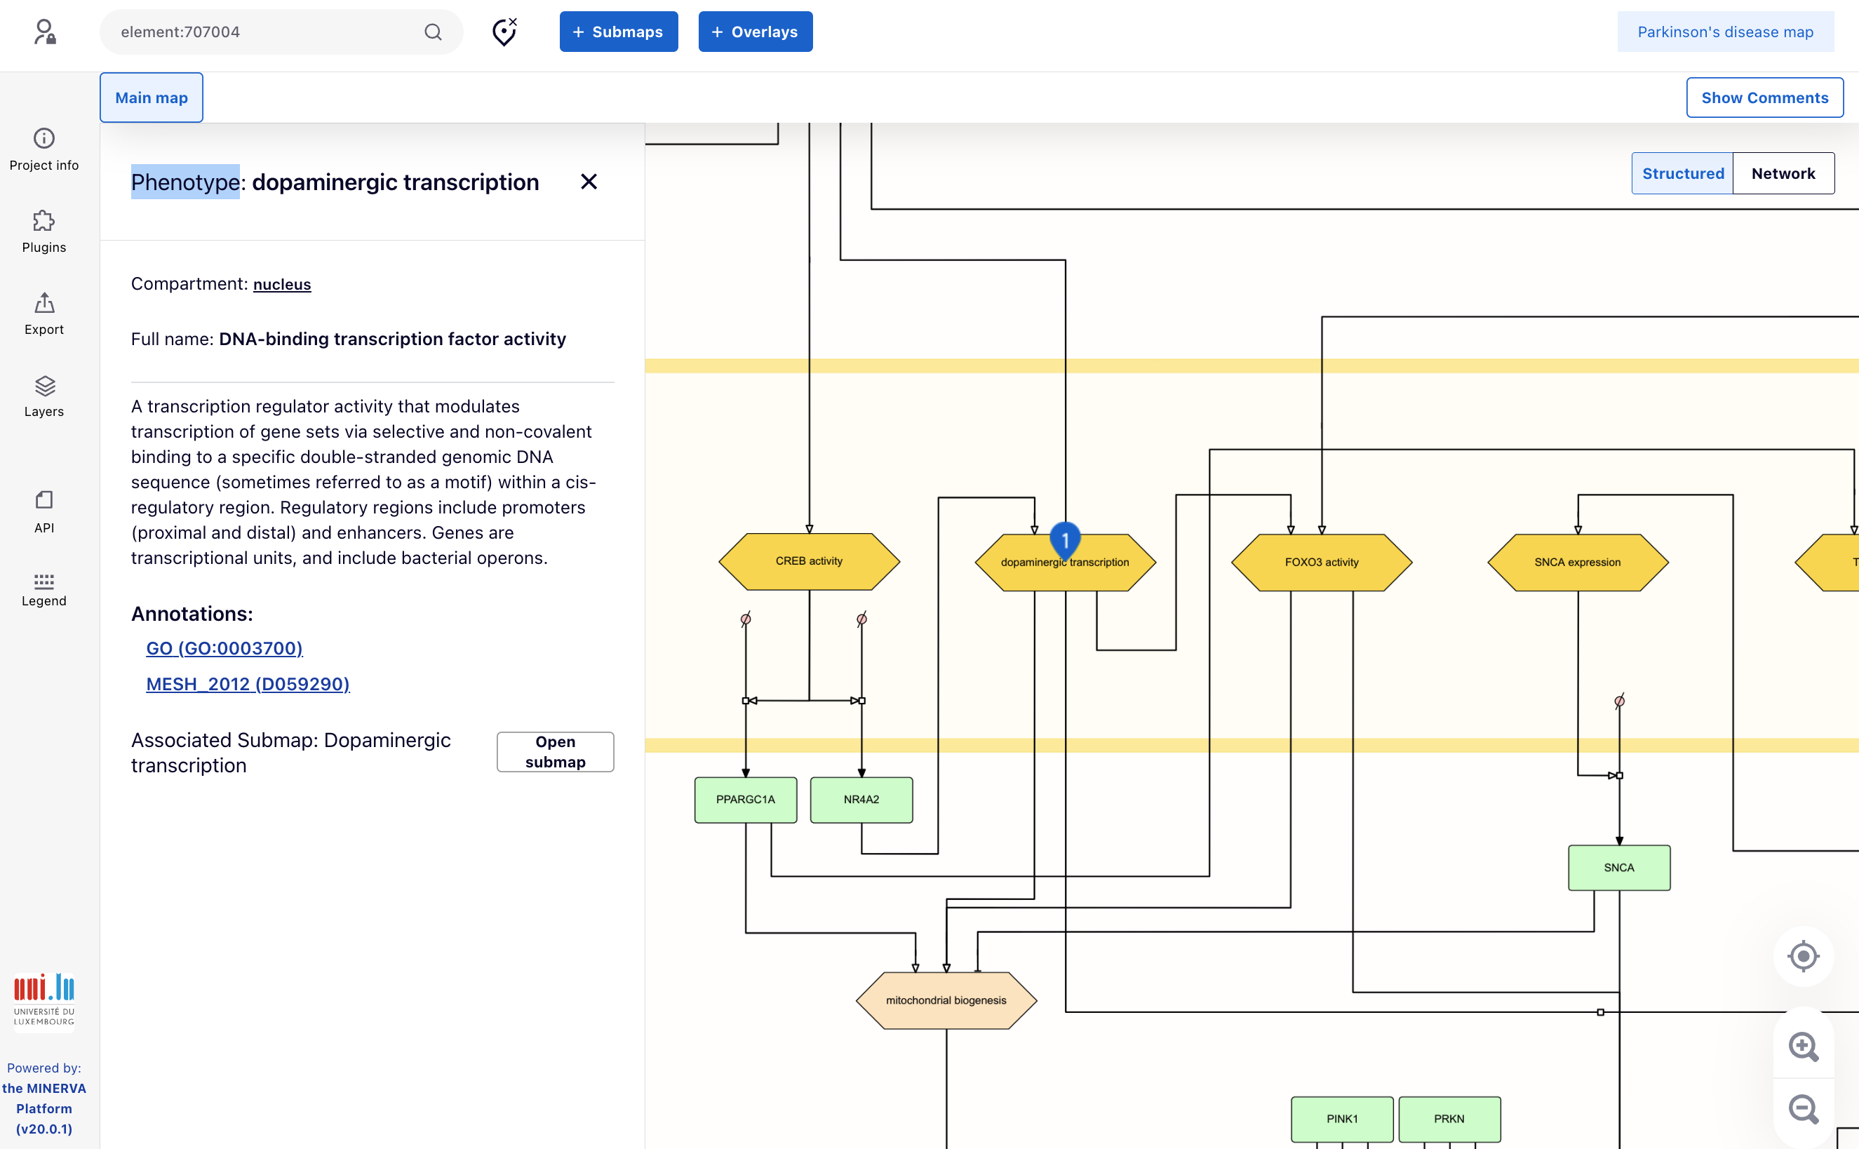Click the search magnifier icon

point(434,32)
